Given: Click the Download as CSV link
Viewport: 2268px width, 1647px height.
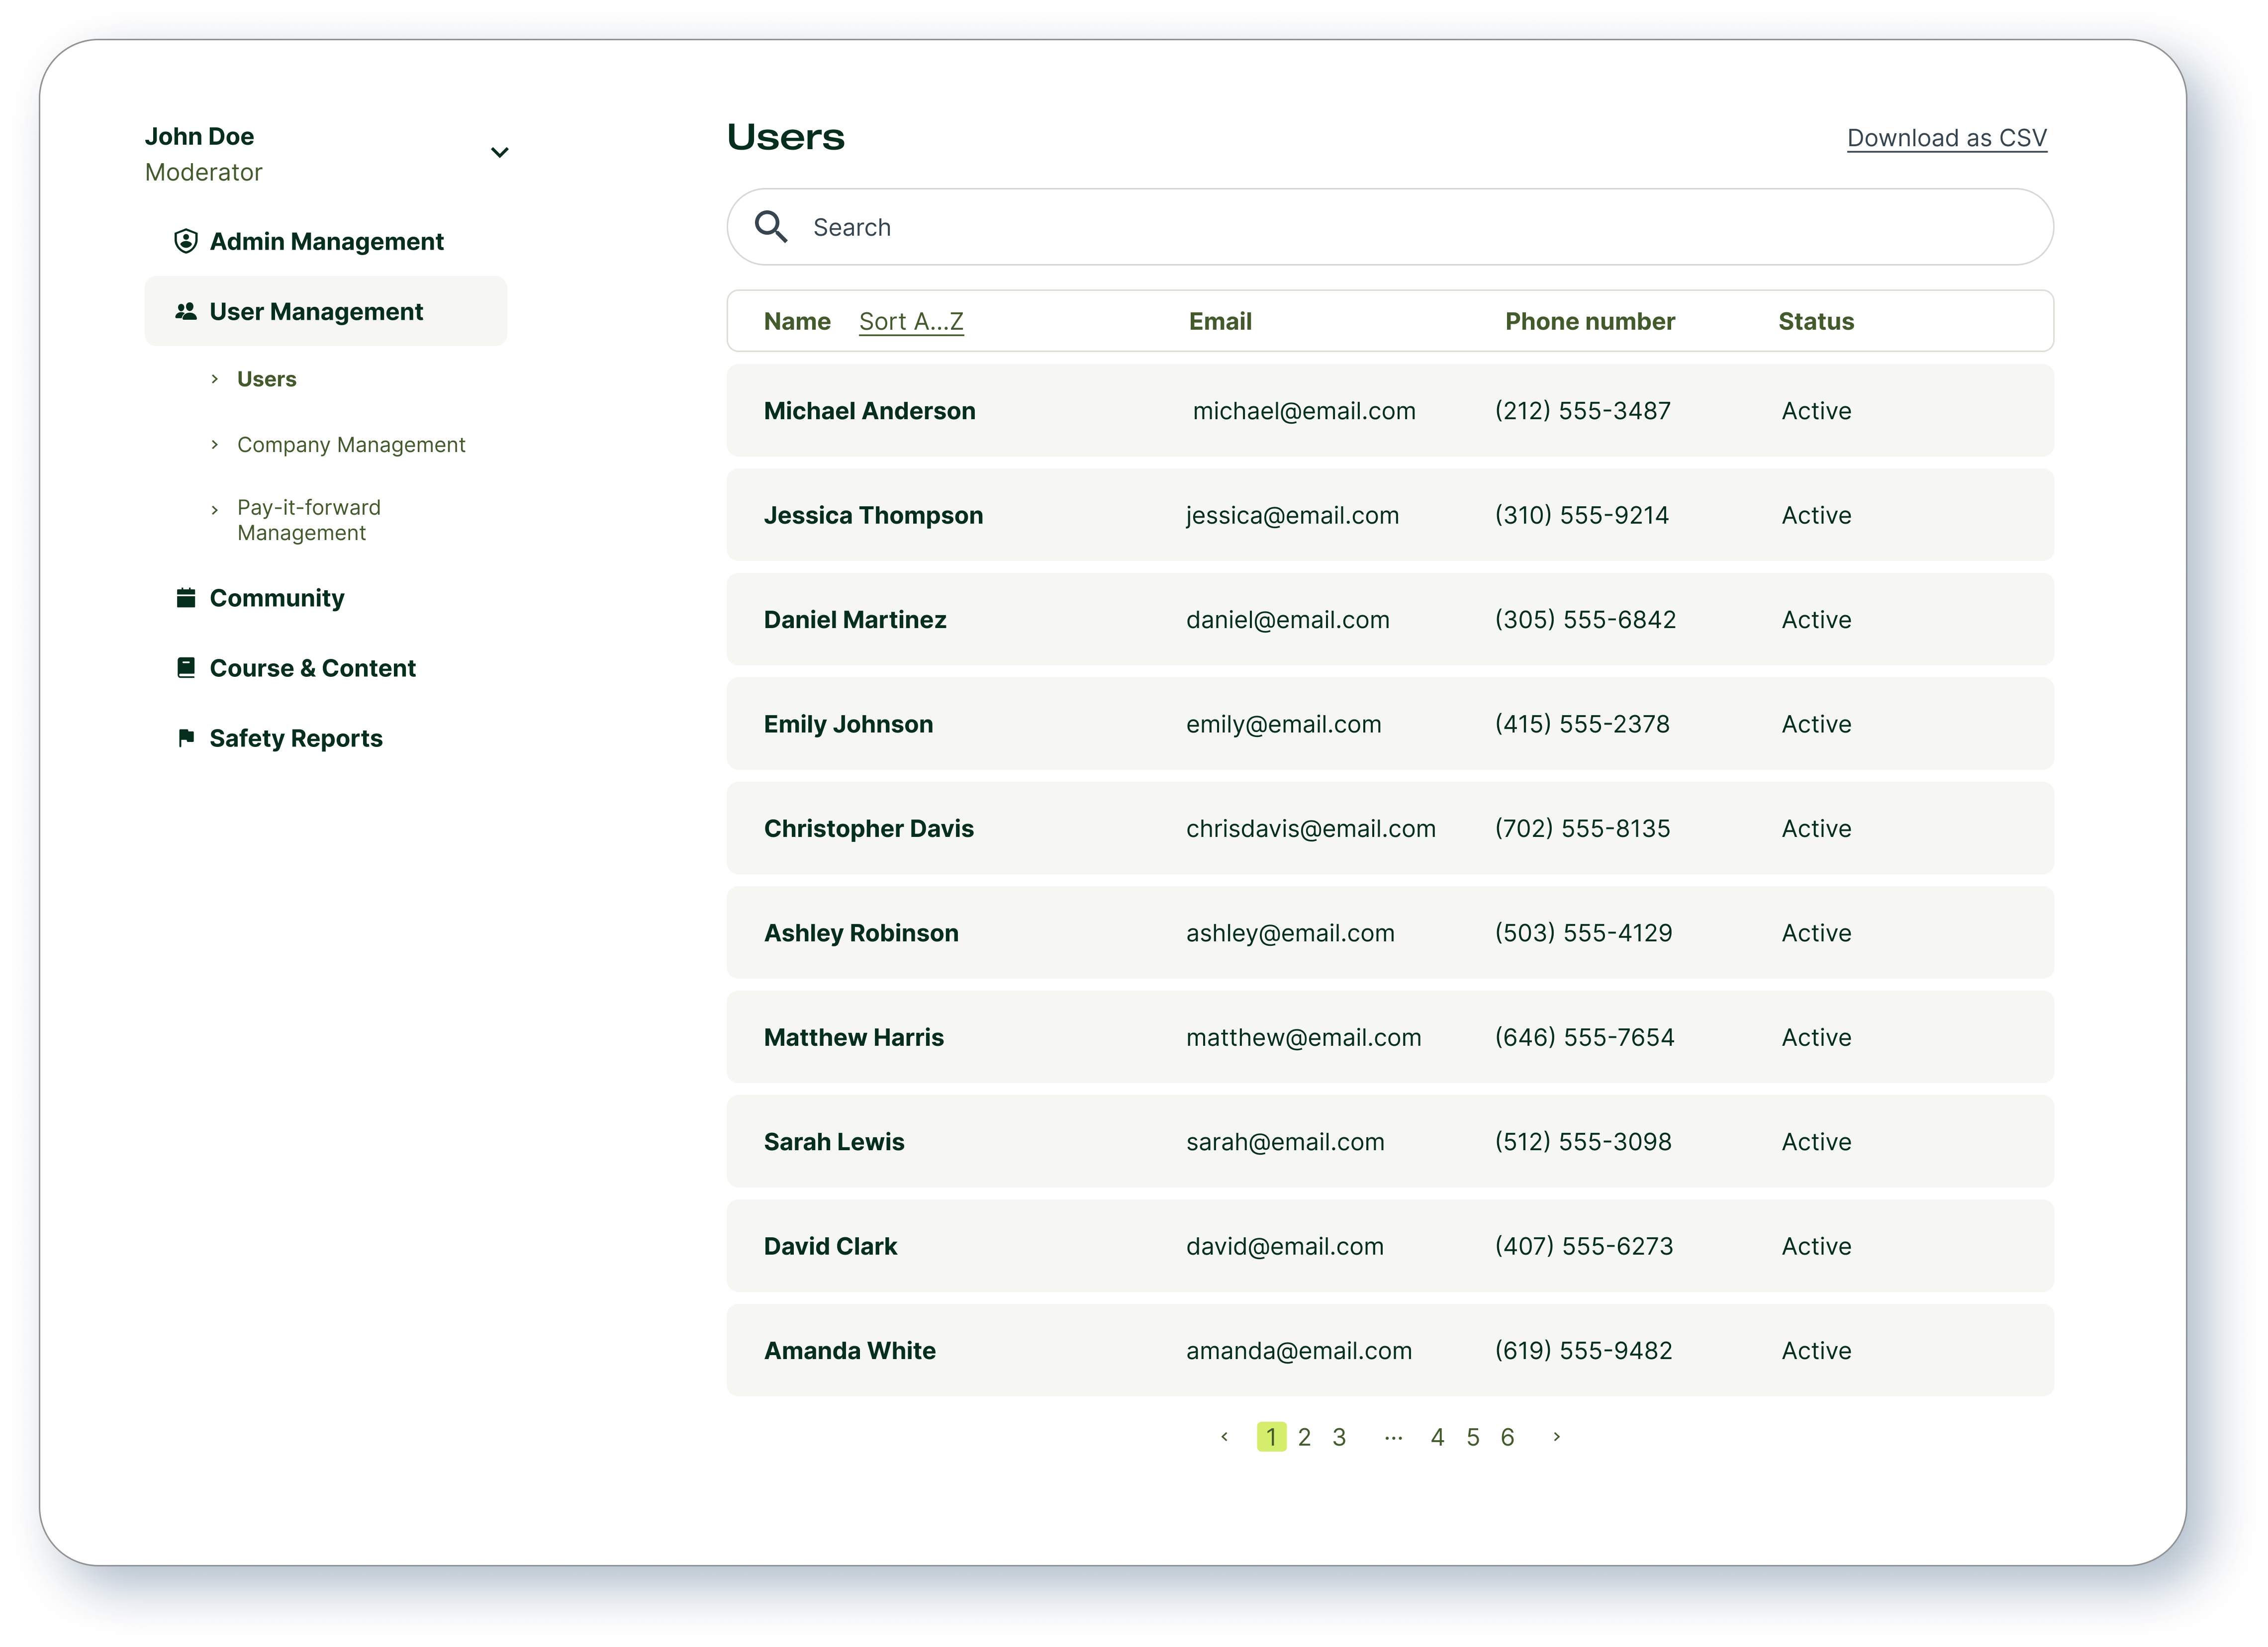Looking at the screenshot, I should pos(1946,138).
